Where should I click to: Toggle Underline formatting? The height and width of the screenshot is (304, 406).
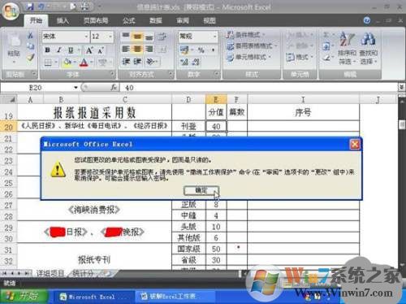pos(71,50)
